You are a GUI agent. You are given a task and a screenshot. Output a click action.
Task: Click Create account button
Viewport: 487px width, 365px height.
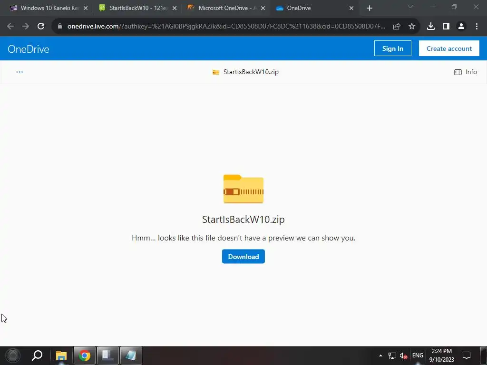(449, 48)
